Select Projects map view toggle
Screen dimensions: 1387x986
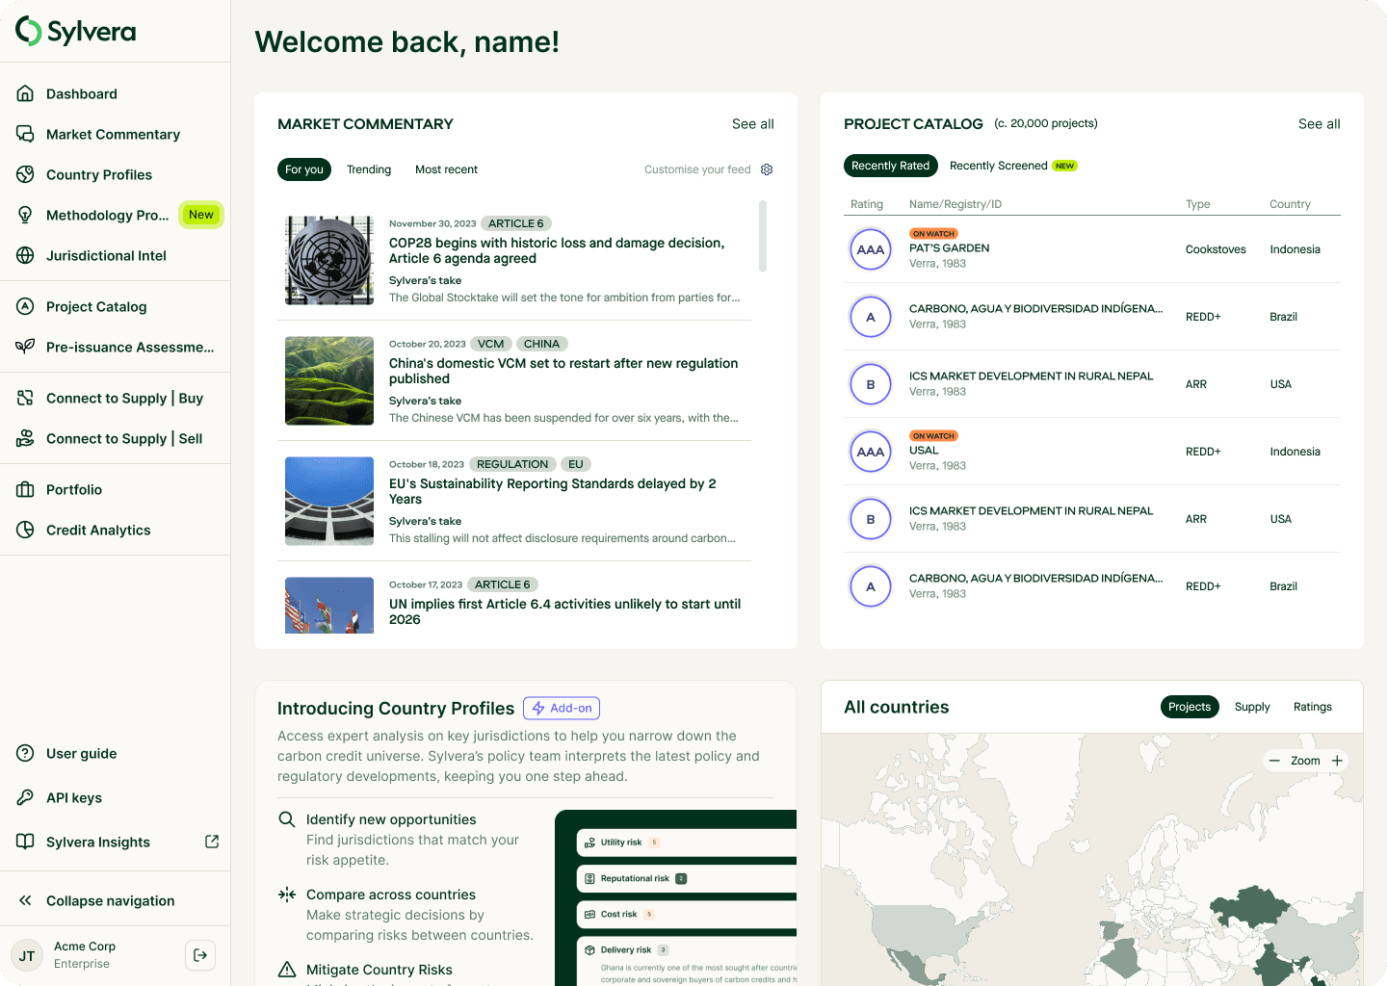pos(1190,707)
